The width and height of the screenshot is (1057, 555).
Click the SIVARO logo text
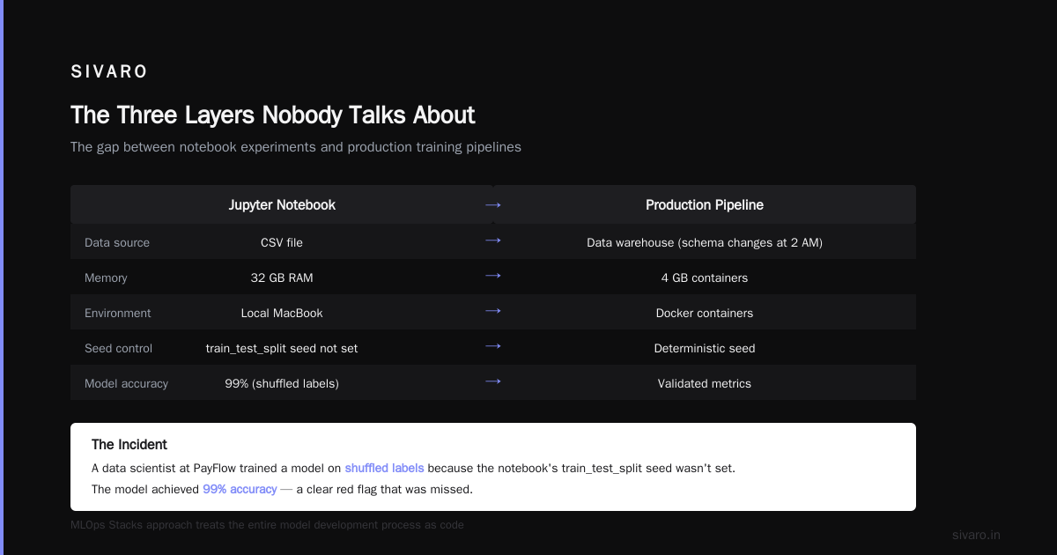click(x=109, y=72)
